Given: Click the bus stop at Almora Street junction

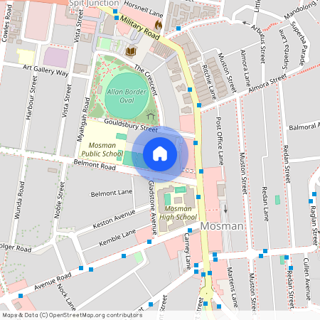Looking at the screenshot, I should tap(199, 105).
